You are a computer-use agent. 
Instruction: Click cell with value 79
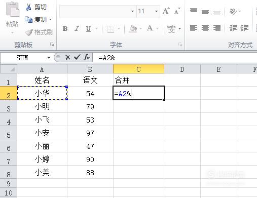90,106
